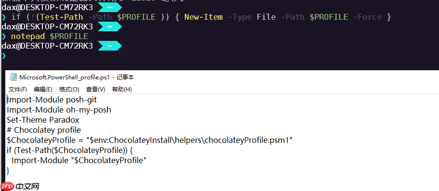Click the '-Force' parameter in the terminal

point(367,17)
